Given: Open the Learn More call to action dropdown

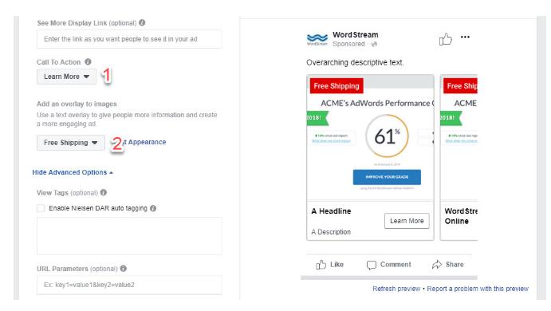Looking at the screenshot, I should [66, 77].
